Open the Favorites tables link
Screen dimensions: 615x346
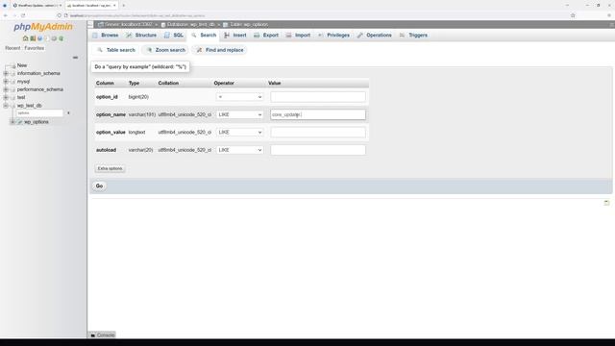[35, 48]
